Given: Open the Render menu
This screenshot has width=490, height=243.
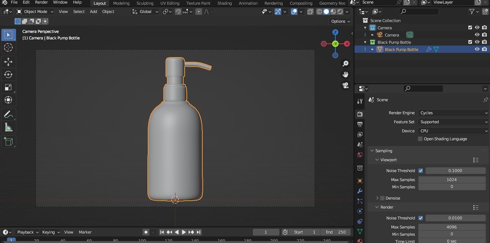Looking at the screenshot, I should point(41,3).
